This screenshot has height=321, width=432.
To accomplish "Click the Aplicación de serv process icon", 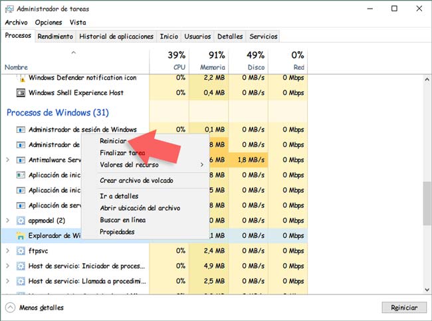I will tap(21, 205).
